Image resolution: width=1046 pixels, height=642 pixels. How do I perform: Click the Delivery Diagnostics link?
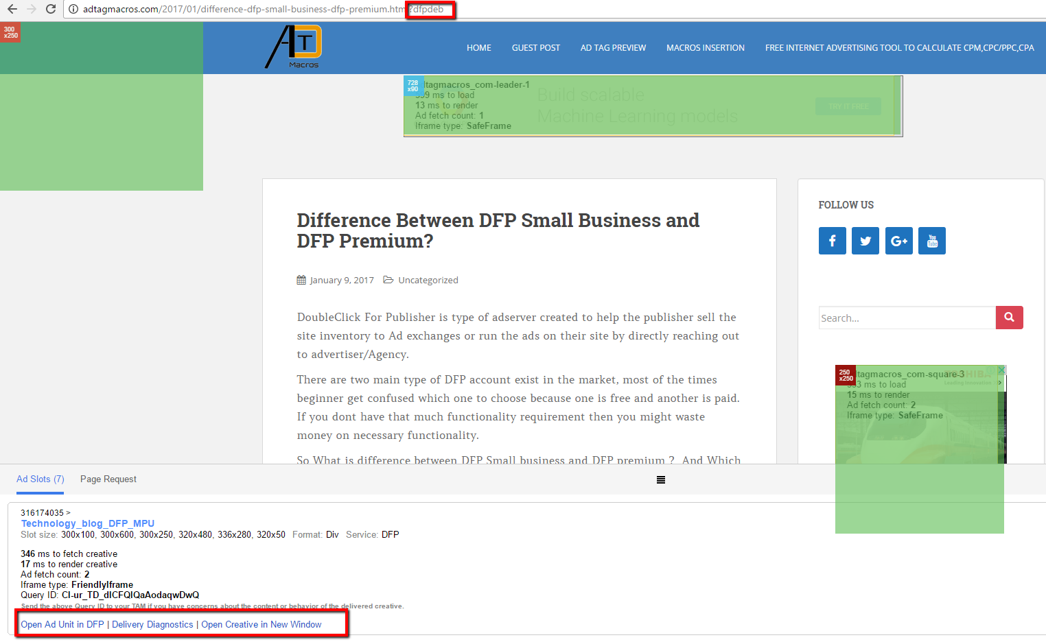(x=152, y=624)
